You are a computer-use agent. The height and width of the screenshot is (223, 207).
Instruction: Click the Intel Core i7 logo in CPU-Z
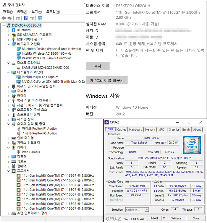click(x=192, y=145)
